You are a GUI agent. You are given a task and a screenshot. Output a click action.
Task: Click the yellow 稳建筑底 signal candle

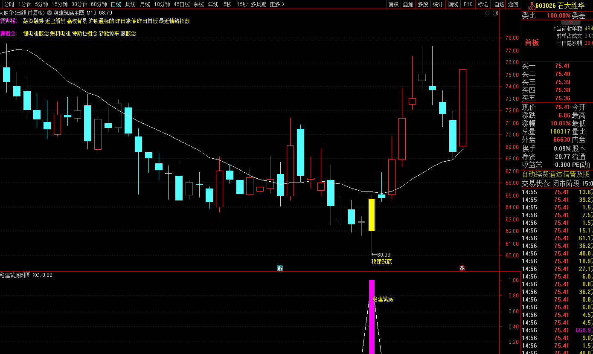click(x=372, y=215)
